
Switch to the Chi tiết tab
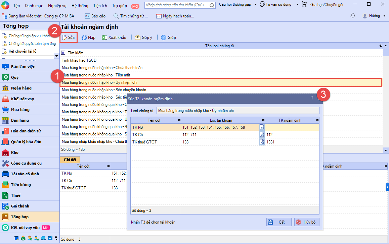pos(70,160)
